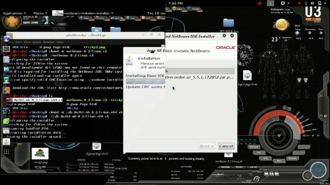
Task: Open the volume speaker icon
Action: (x=312, y=4)
